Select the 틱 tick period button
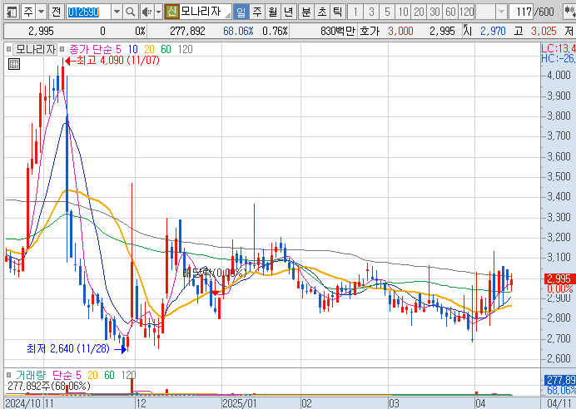576x409 pixels. [337, 12]
